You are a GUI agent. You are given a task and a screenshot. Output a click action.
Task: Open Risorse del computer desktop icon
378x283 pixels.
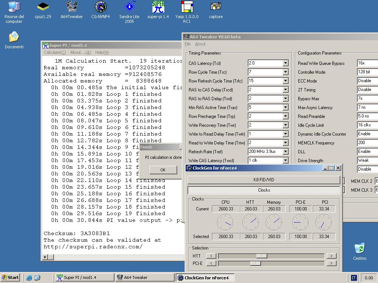[14, 12]
